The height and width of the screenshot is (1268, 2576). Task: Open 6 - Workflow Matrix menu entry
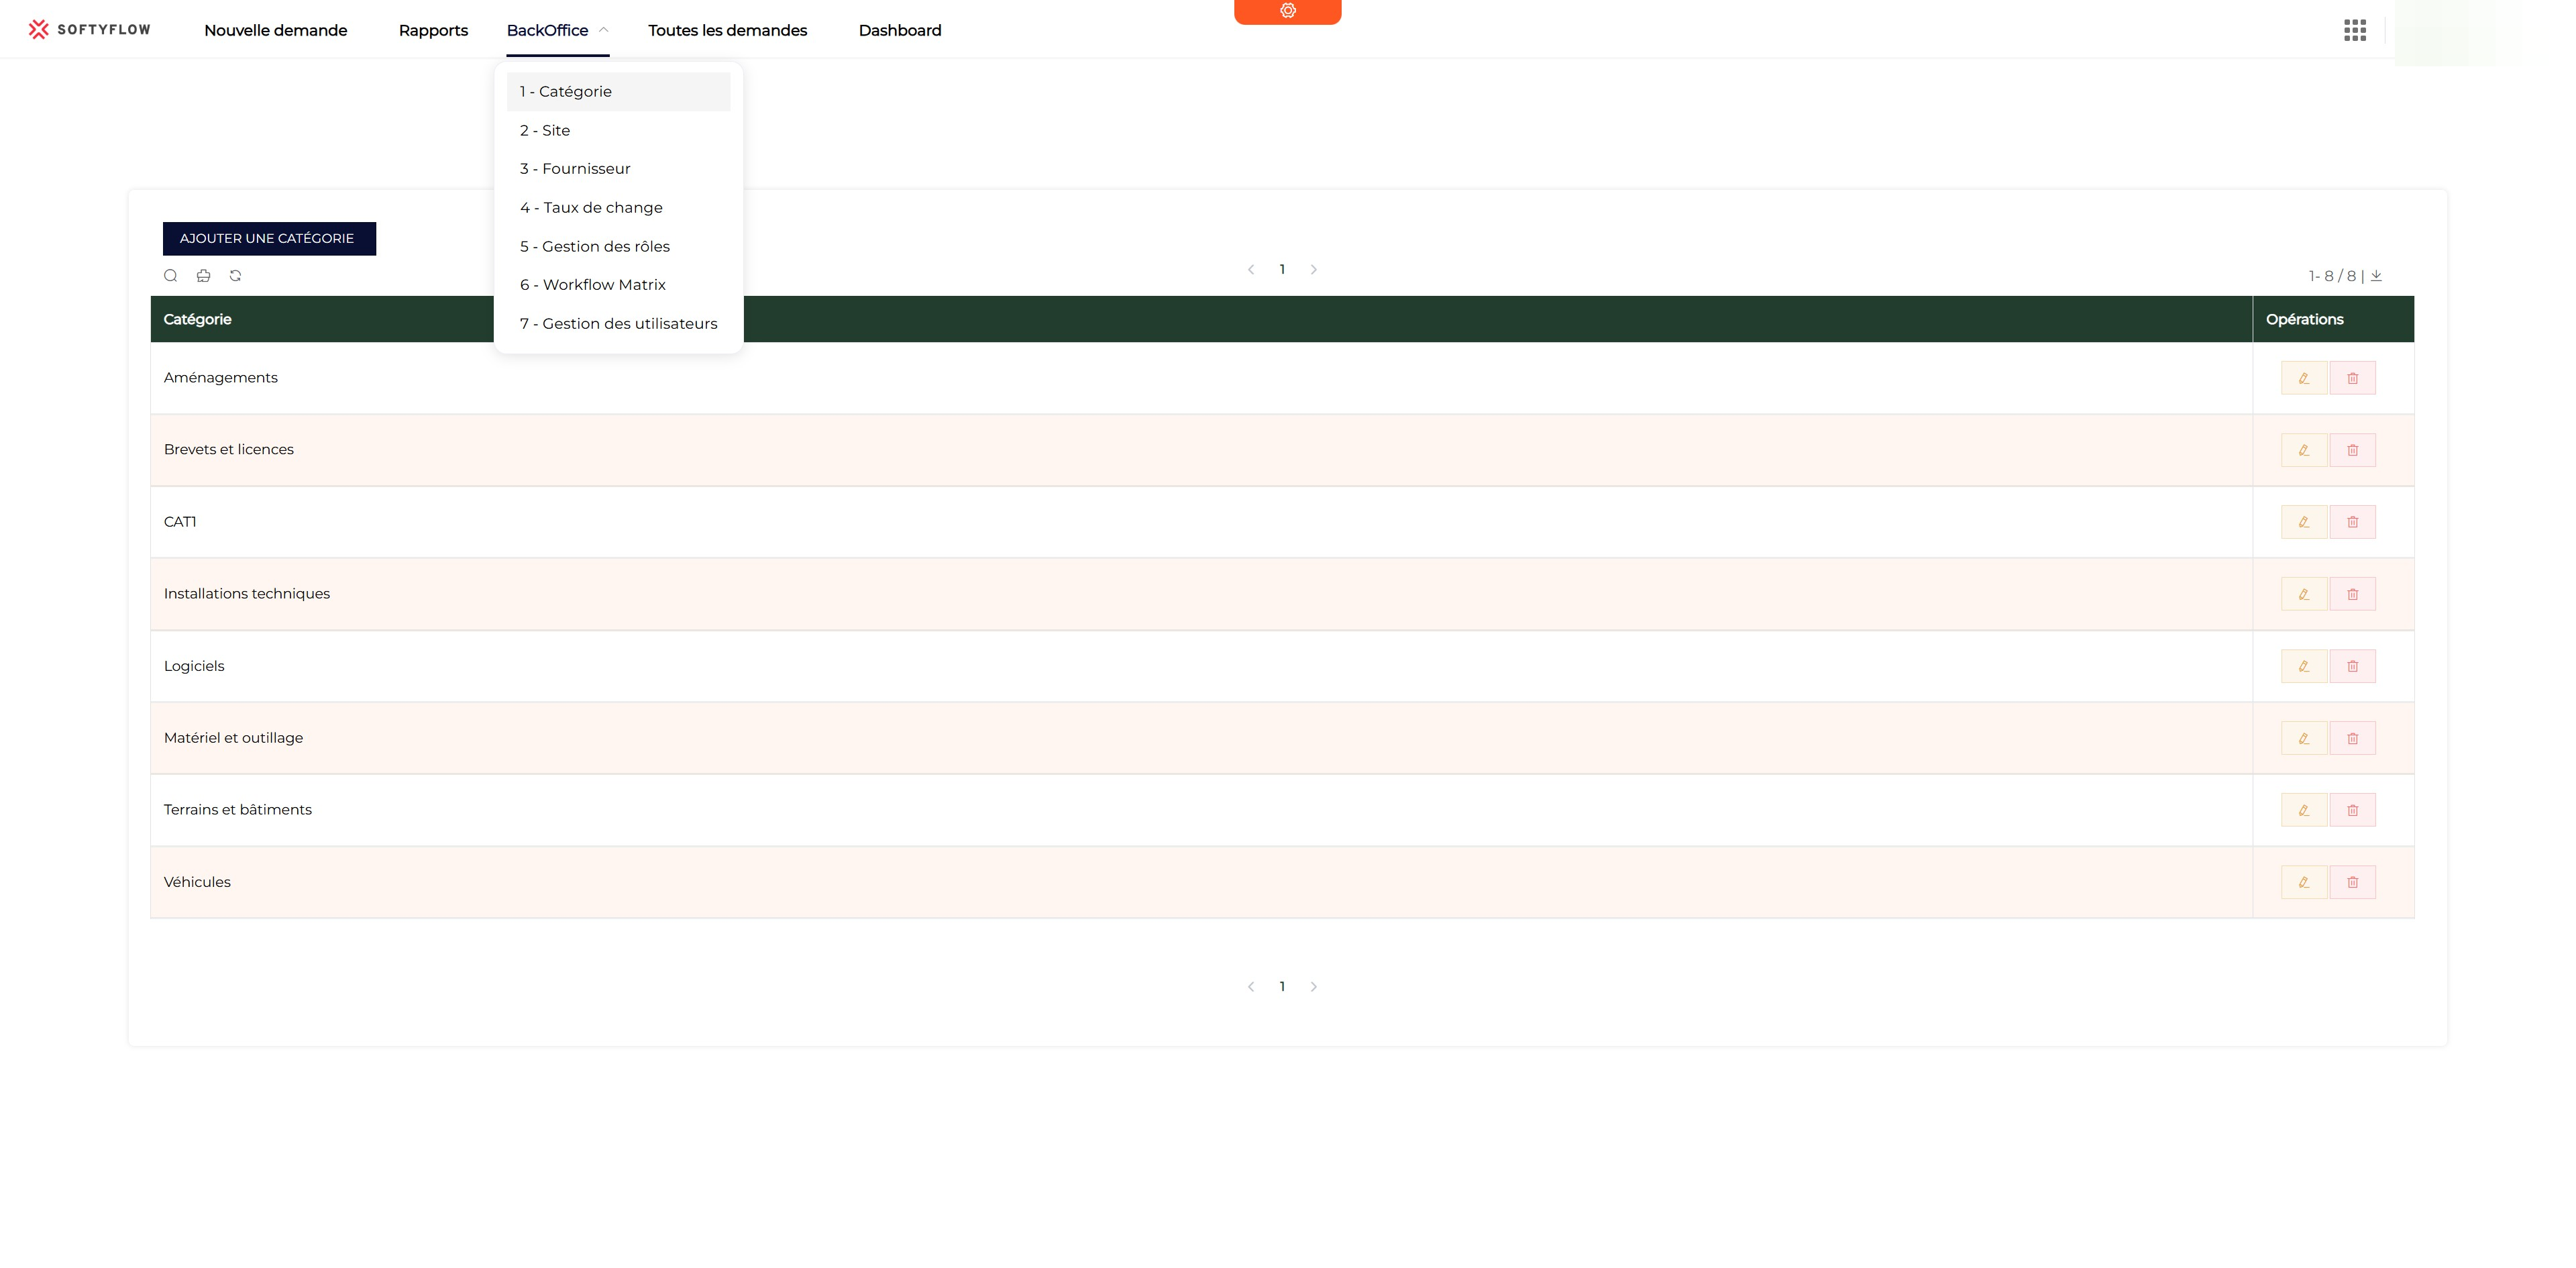[x=592, y=285]
